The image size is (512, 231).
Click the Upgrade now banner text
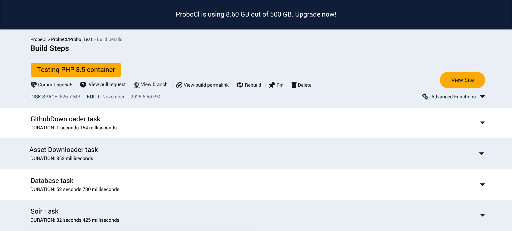pos(315,14)
